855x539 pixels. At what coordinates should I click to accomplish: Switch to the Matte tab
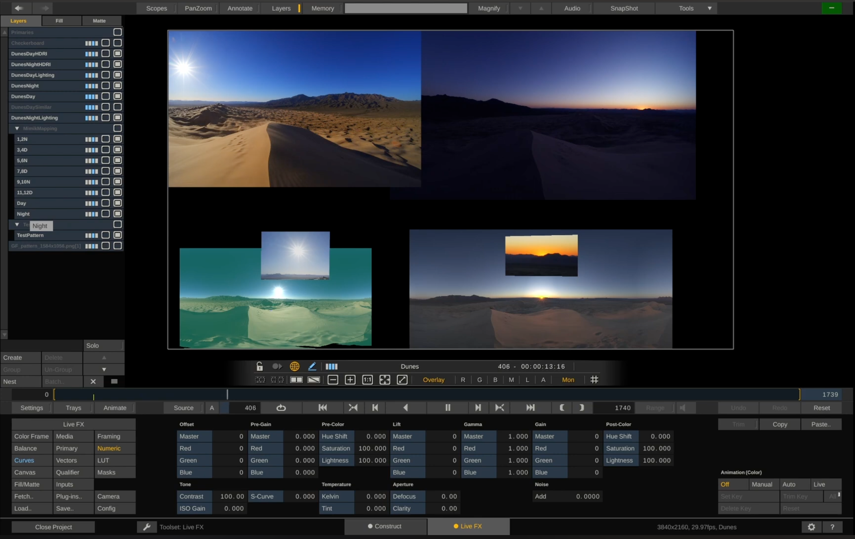(99, 20)
